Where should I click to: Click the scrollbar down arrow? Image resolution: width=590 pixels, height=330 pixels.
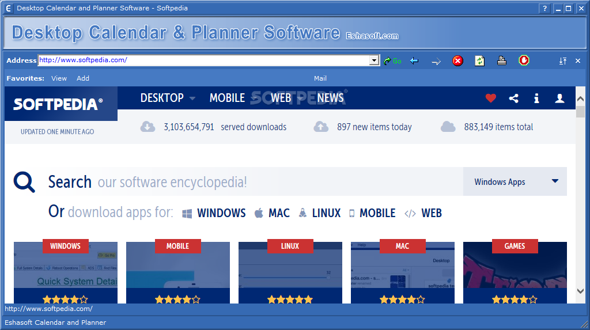[580, 291]
